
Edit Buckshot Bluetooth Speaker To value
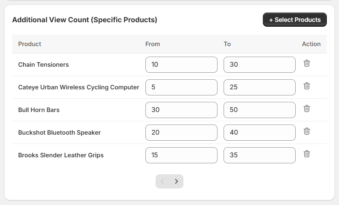coord(259,133)
